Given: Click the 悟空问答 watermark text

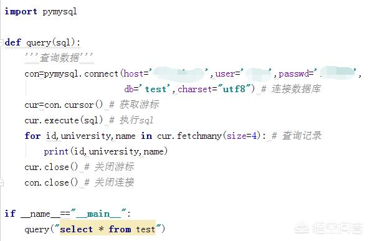Looking at the screenshot, I should 337,228.
